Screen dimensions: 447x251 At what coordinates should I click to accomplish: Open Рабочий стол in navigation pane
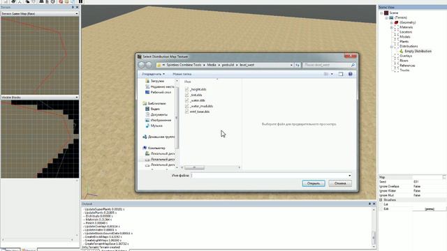[161, 92]
